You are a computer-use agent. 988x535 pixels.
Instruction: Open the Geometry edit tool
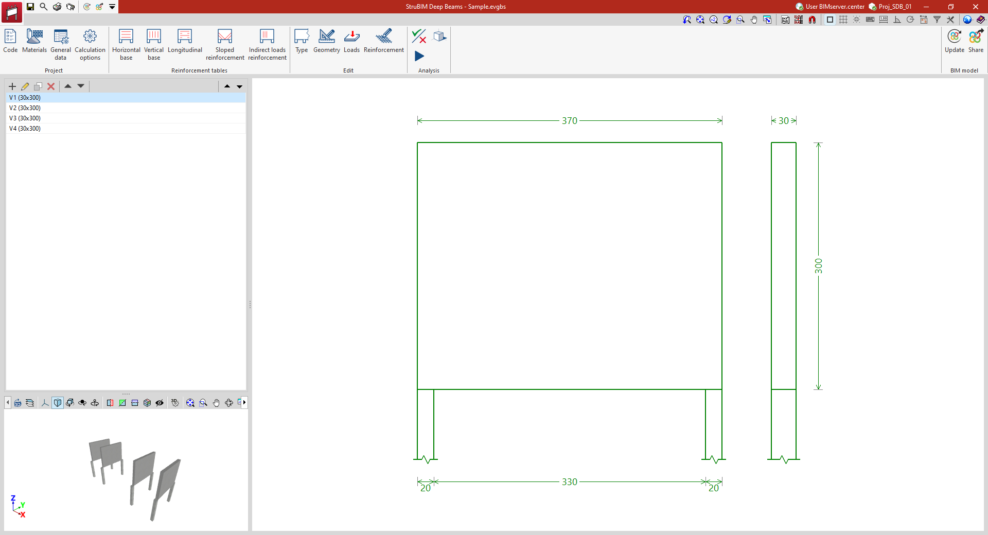327,41
